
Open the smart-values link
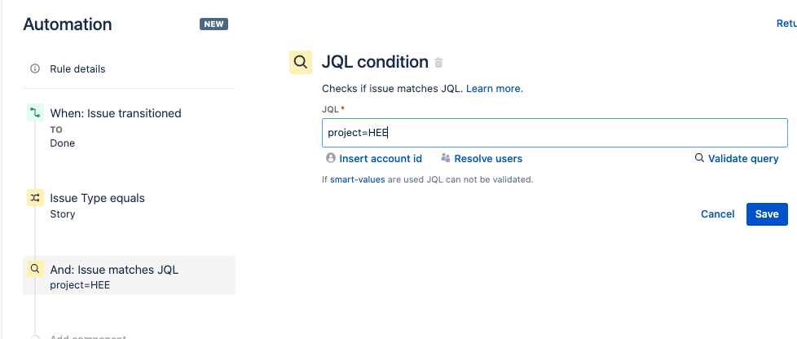point(357,179)
